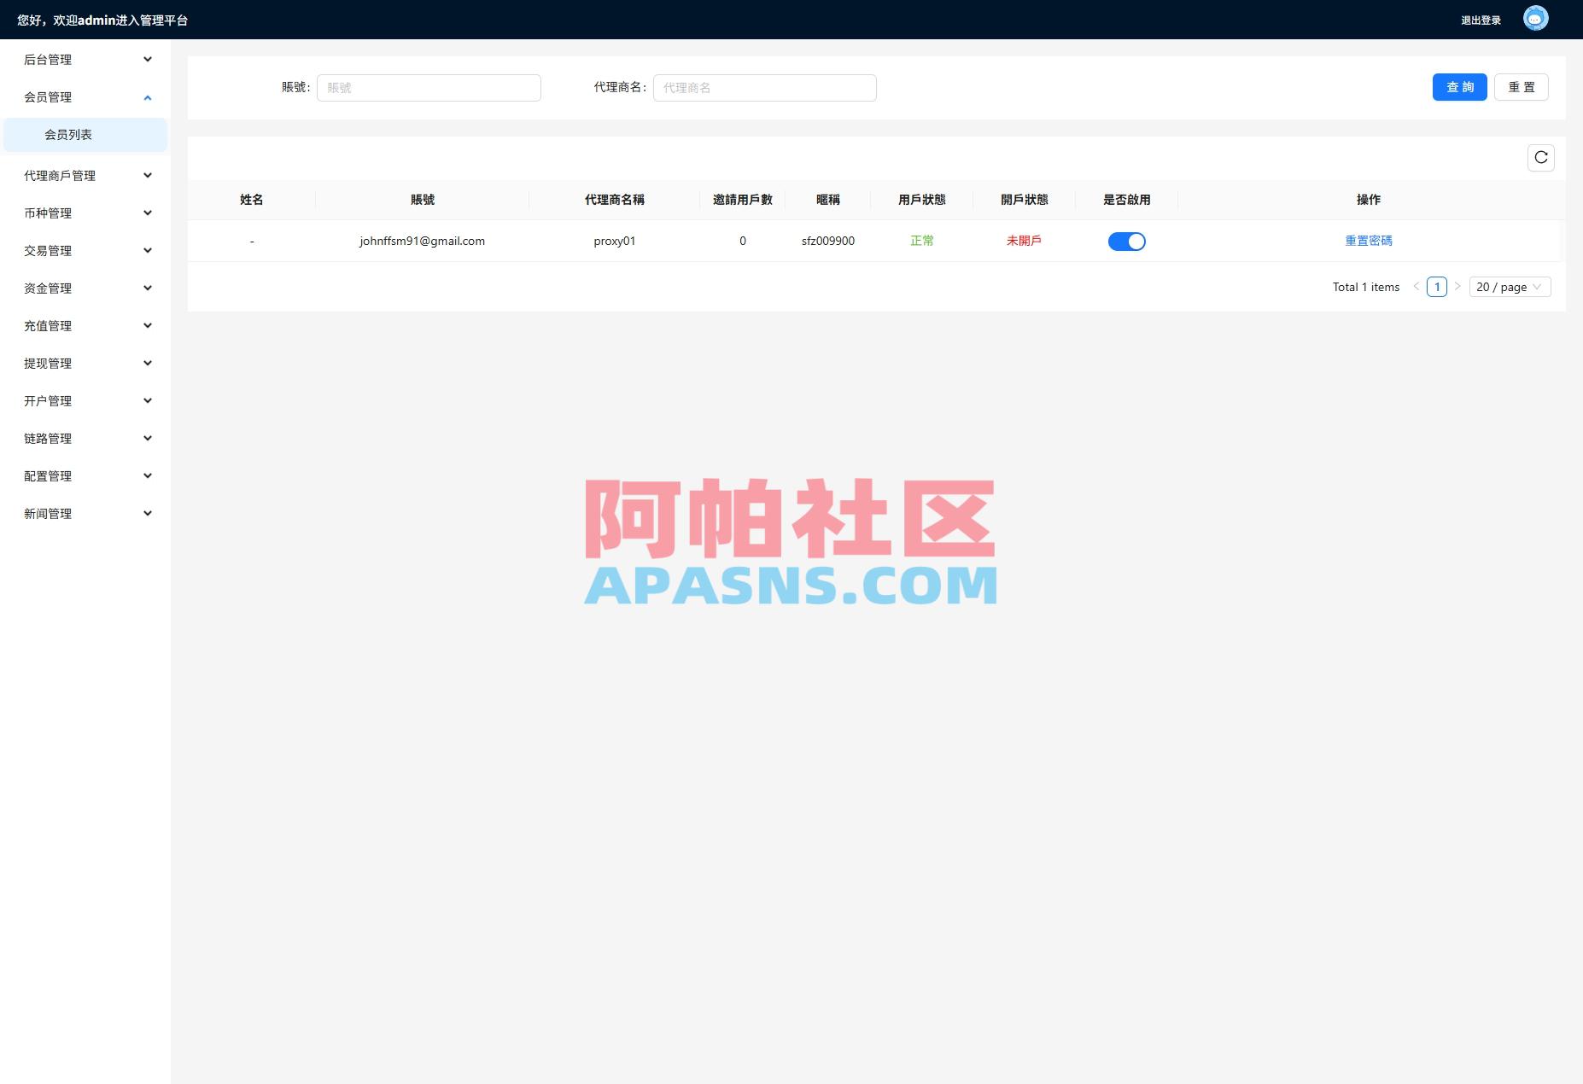Click the next page arrow in pagination

pyautogui.click(x=1457, y=287)
